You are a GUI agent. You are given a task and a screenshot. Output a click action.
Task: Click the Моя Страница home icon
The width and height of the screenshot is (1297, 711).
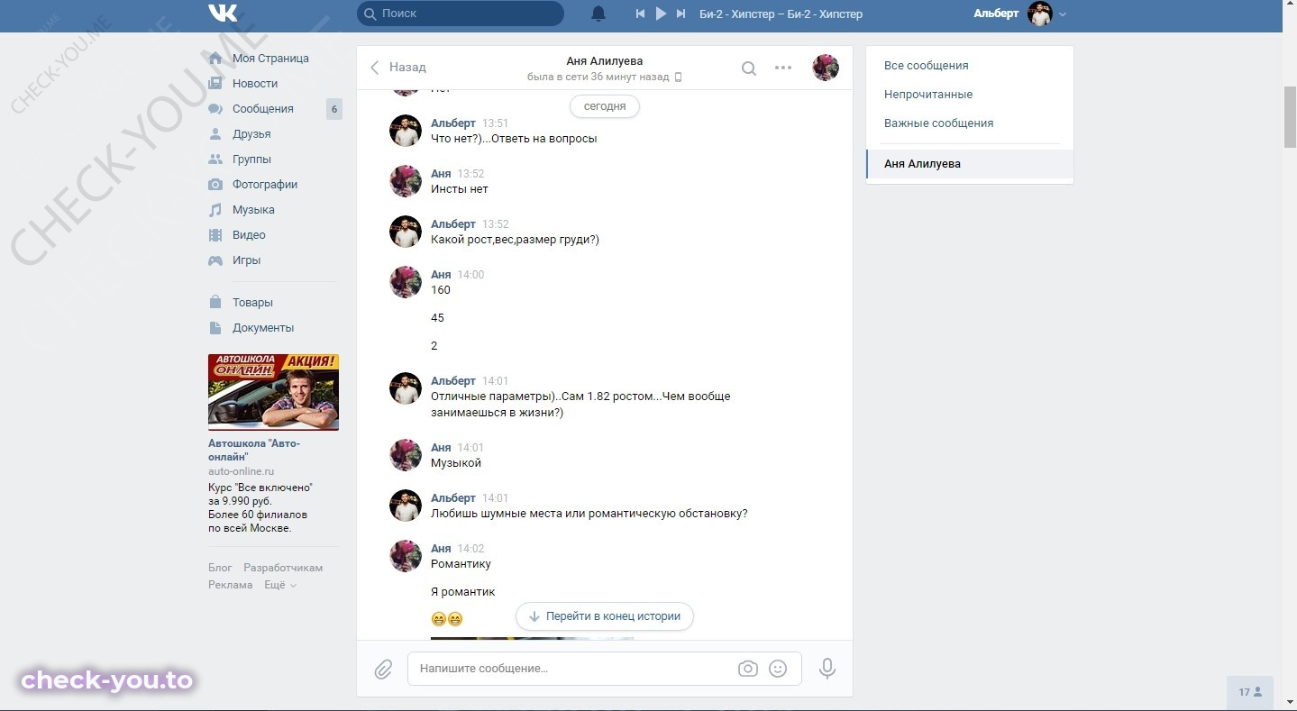(215, 58)
